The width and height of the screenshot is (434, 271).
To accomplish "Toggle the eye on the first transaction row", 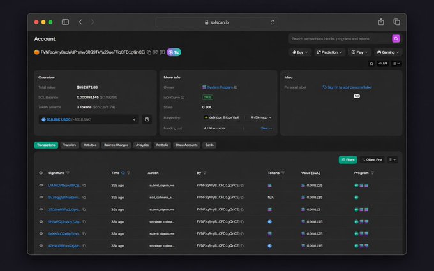I will 41,186.
